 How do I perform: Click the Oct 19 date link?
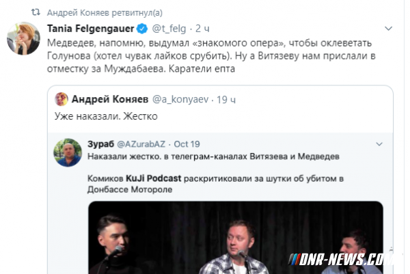(187, 144)
